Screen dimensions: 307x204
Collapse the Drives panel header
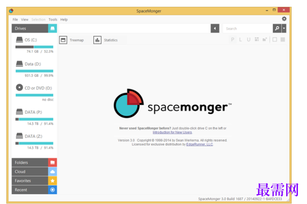(x=30, y=29)
